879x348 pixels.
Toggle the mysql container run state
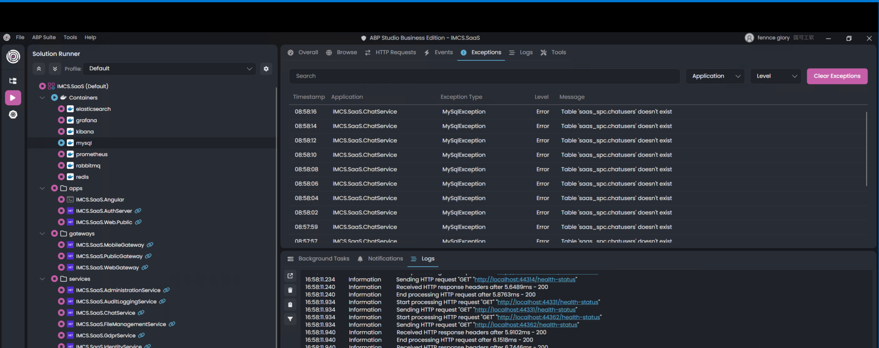pos(61,143)
